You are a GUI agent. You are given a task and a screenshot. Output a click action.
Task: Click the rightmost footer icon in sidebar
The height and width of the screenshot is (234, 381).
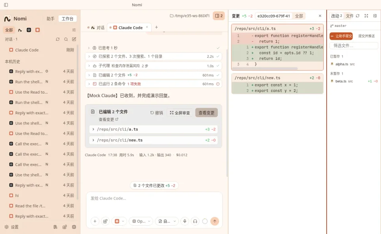coord(74,227)
